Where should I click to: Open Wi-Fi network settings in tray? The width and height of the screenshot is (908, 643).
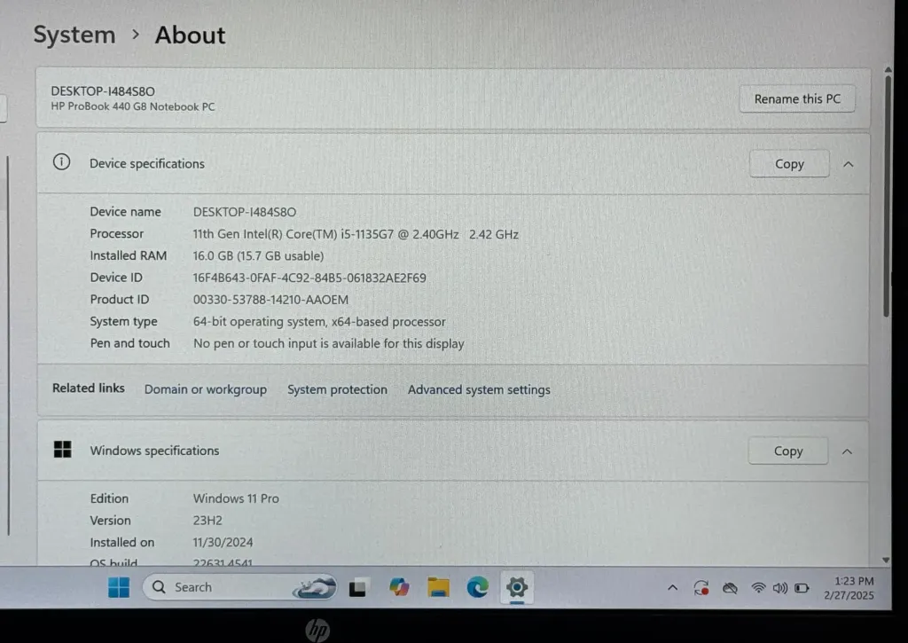758,588
